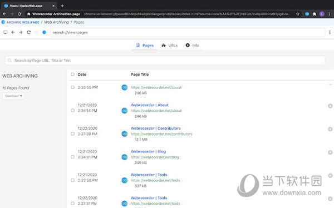Click favicon of Webrecorder | About row

124,111
